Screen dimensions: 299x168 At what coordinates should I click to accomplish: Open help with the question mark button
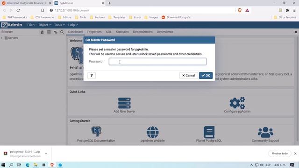tap(92, 76)
